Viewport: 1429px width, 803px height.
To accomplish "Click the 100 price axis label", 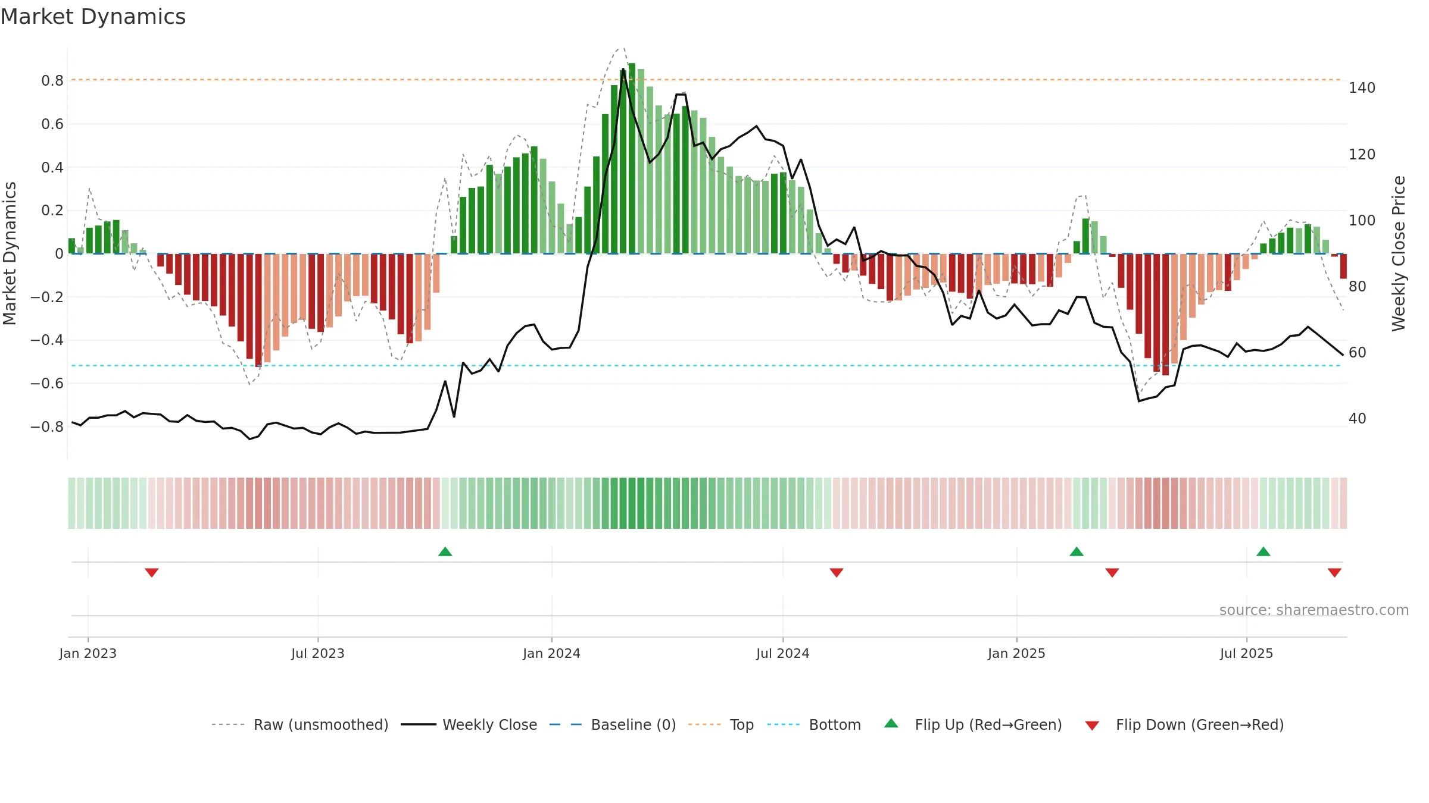I will (1362, 221).
